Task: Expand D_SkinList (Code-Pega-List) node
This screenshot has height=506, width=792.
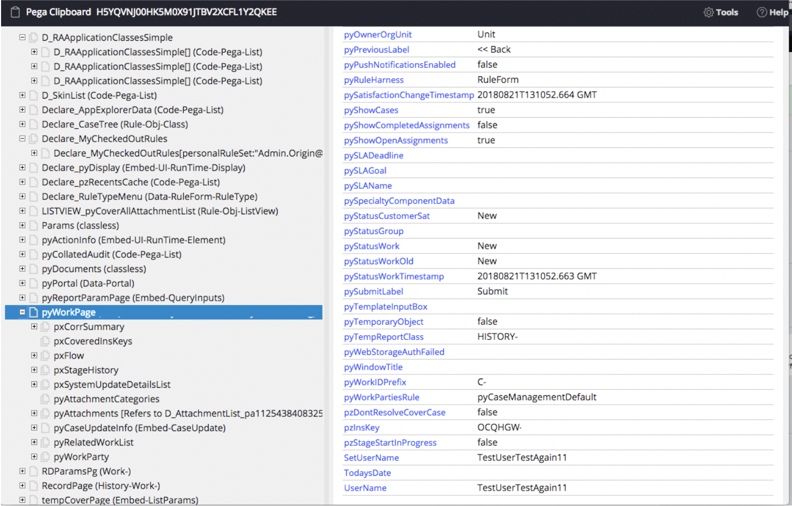Action: (22, 95)
